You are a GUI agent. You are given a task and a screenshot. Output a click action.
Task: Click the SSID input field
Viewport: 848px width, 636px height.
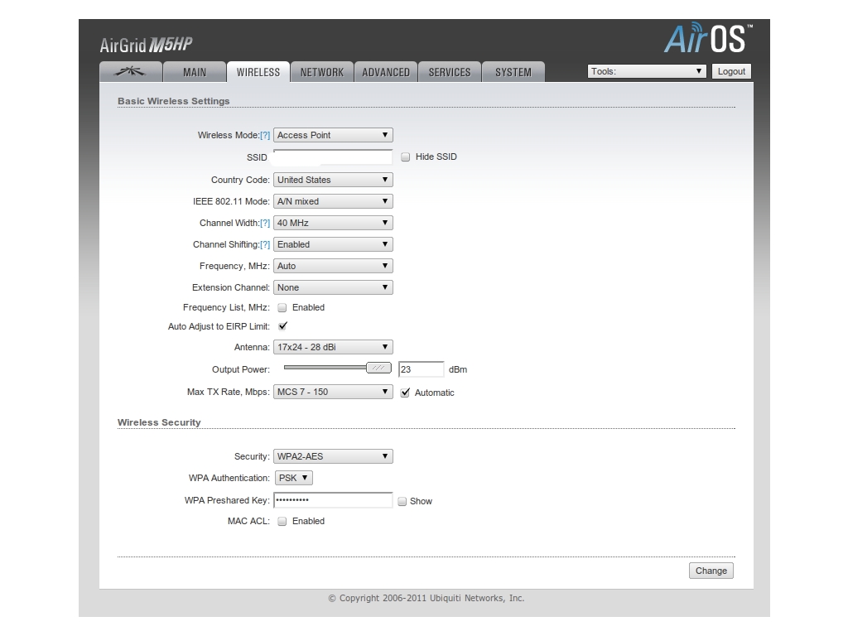click(333, 157)
